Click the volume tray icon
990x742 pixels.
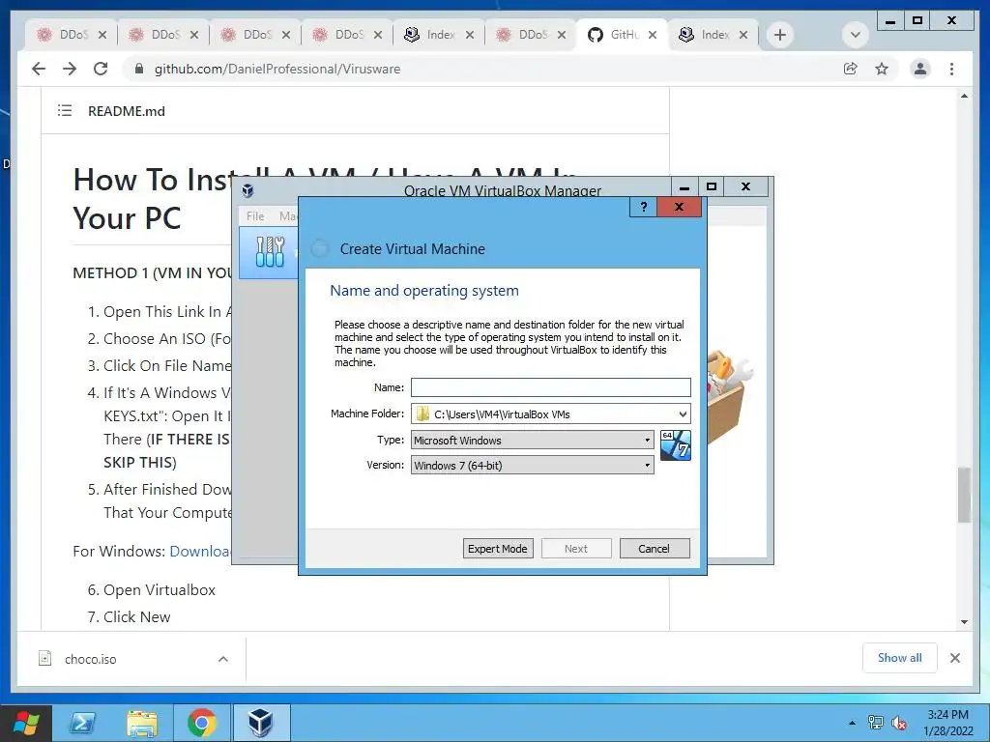tap(899, 723)
